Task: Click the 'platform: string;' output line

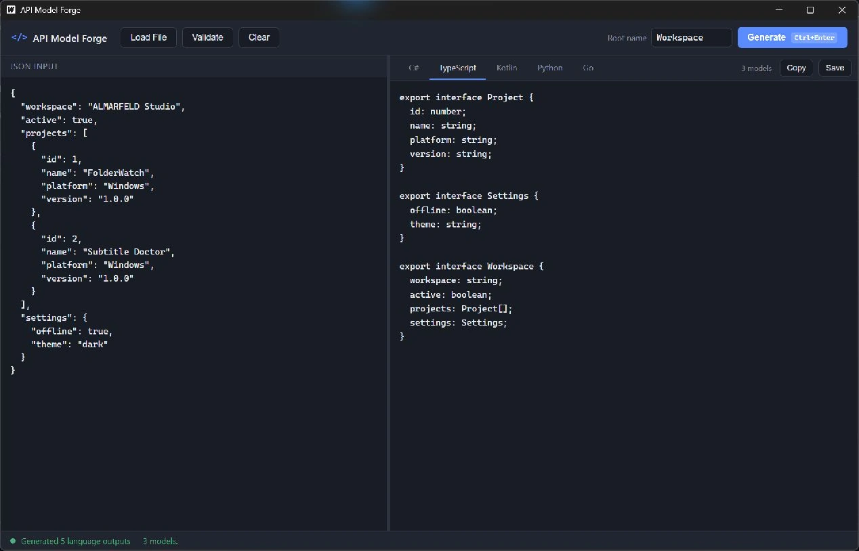Action: coord(454,140)
